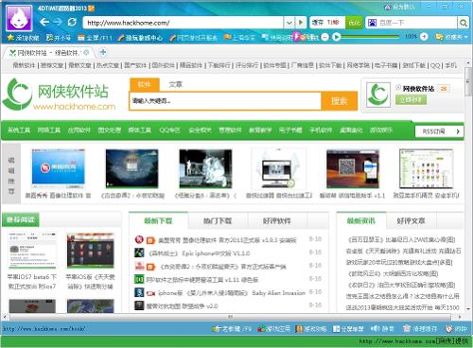Click the full screen F11 toolbar item
Screen dimensions: 473x348
coord(95,38)
